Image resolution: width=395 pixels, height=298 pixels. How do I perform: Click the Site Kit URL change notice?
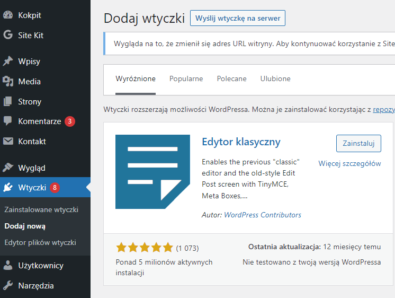(249, 43)
